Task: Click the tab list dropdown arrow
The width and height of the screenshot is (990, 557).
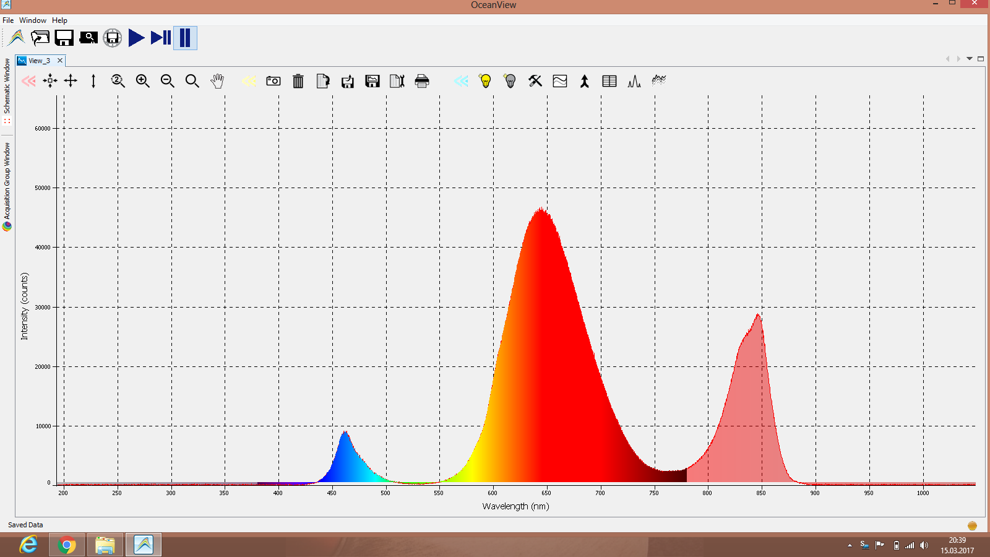Action: click(970, 59)
